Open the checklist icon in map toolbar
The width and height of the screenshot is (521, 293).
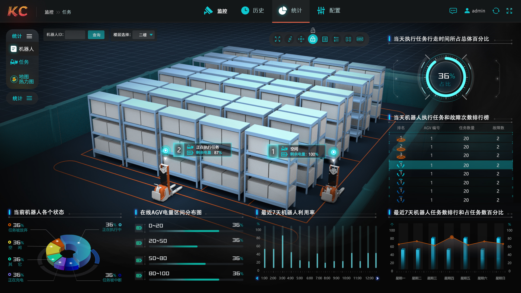tap(336, 39)
